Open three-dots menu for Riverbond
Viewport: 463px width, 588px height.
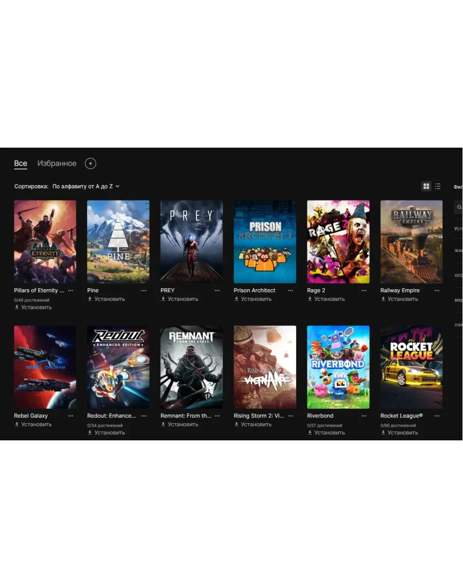pos(364,416)
